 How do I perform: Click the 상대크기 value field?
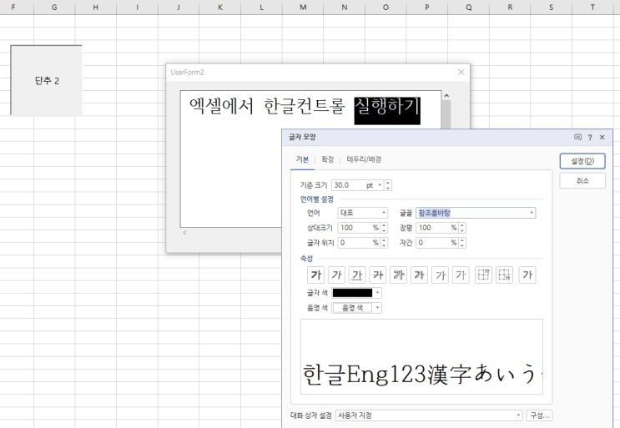(355, 228)
